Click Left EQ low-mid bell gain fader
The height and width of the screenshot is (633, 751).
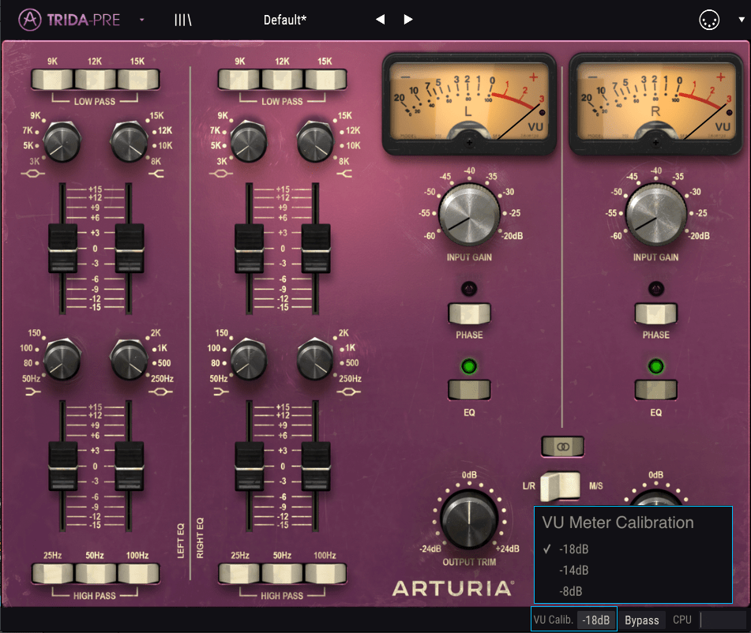(x=130, y=466)
